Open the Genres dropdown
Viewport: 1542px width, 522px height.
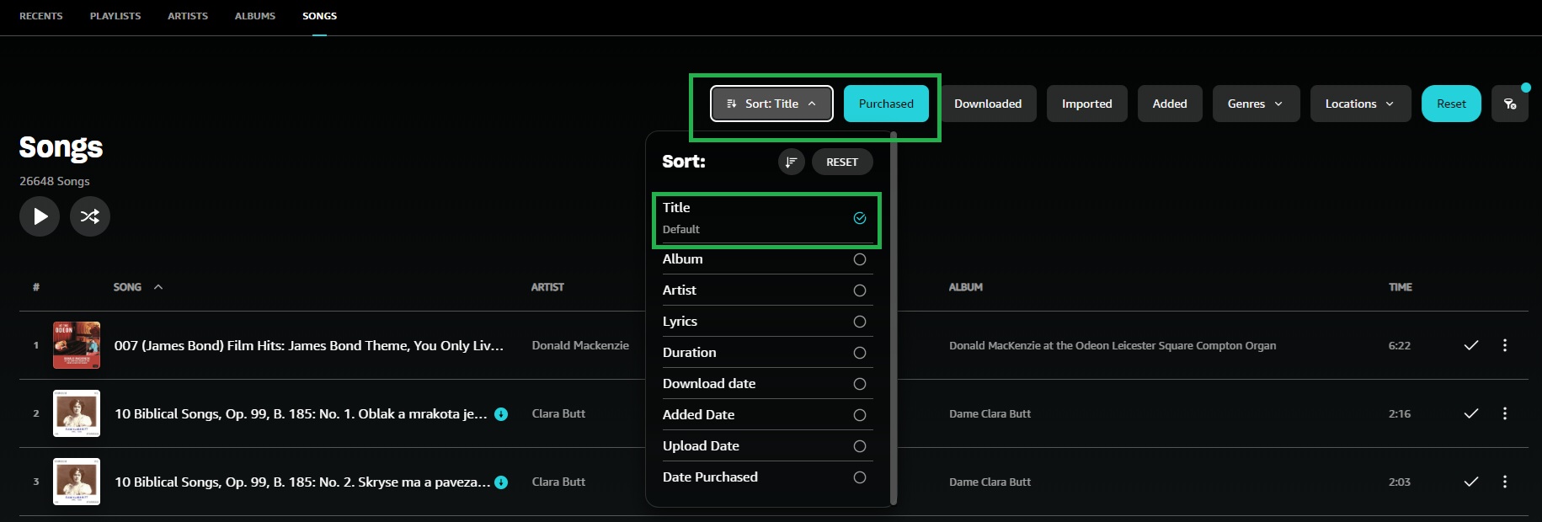[1256, 104]
